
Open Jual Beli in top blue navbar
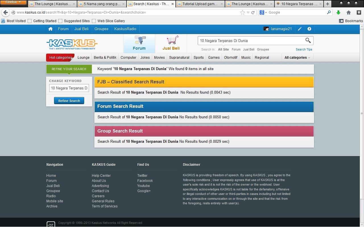[x=81, y=29]
